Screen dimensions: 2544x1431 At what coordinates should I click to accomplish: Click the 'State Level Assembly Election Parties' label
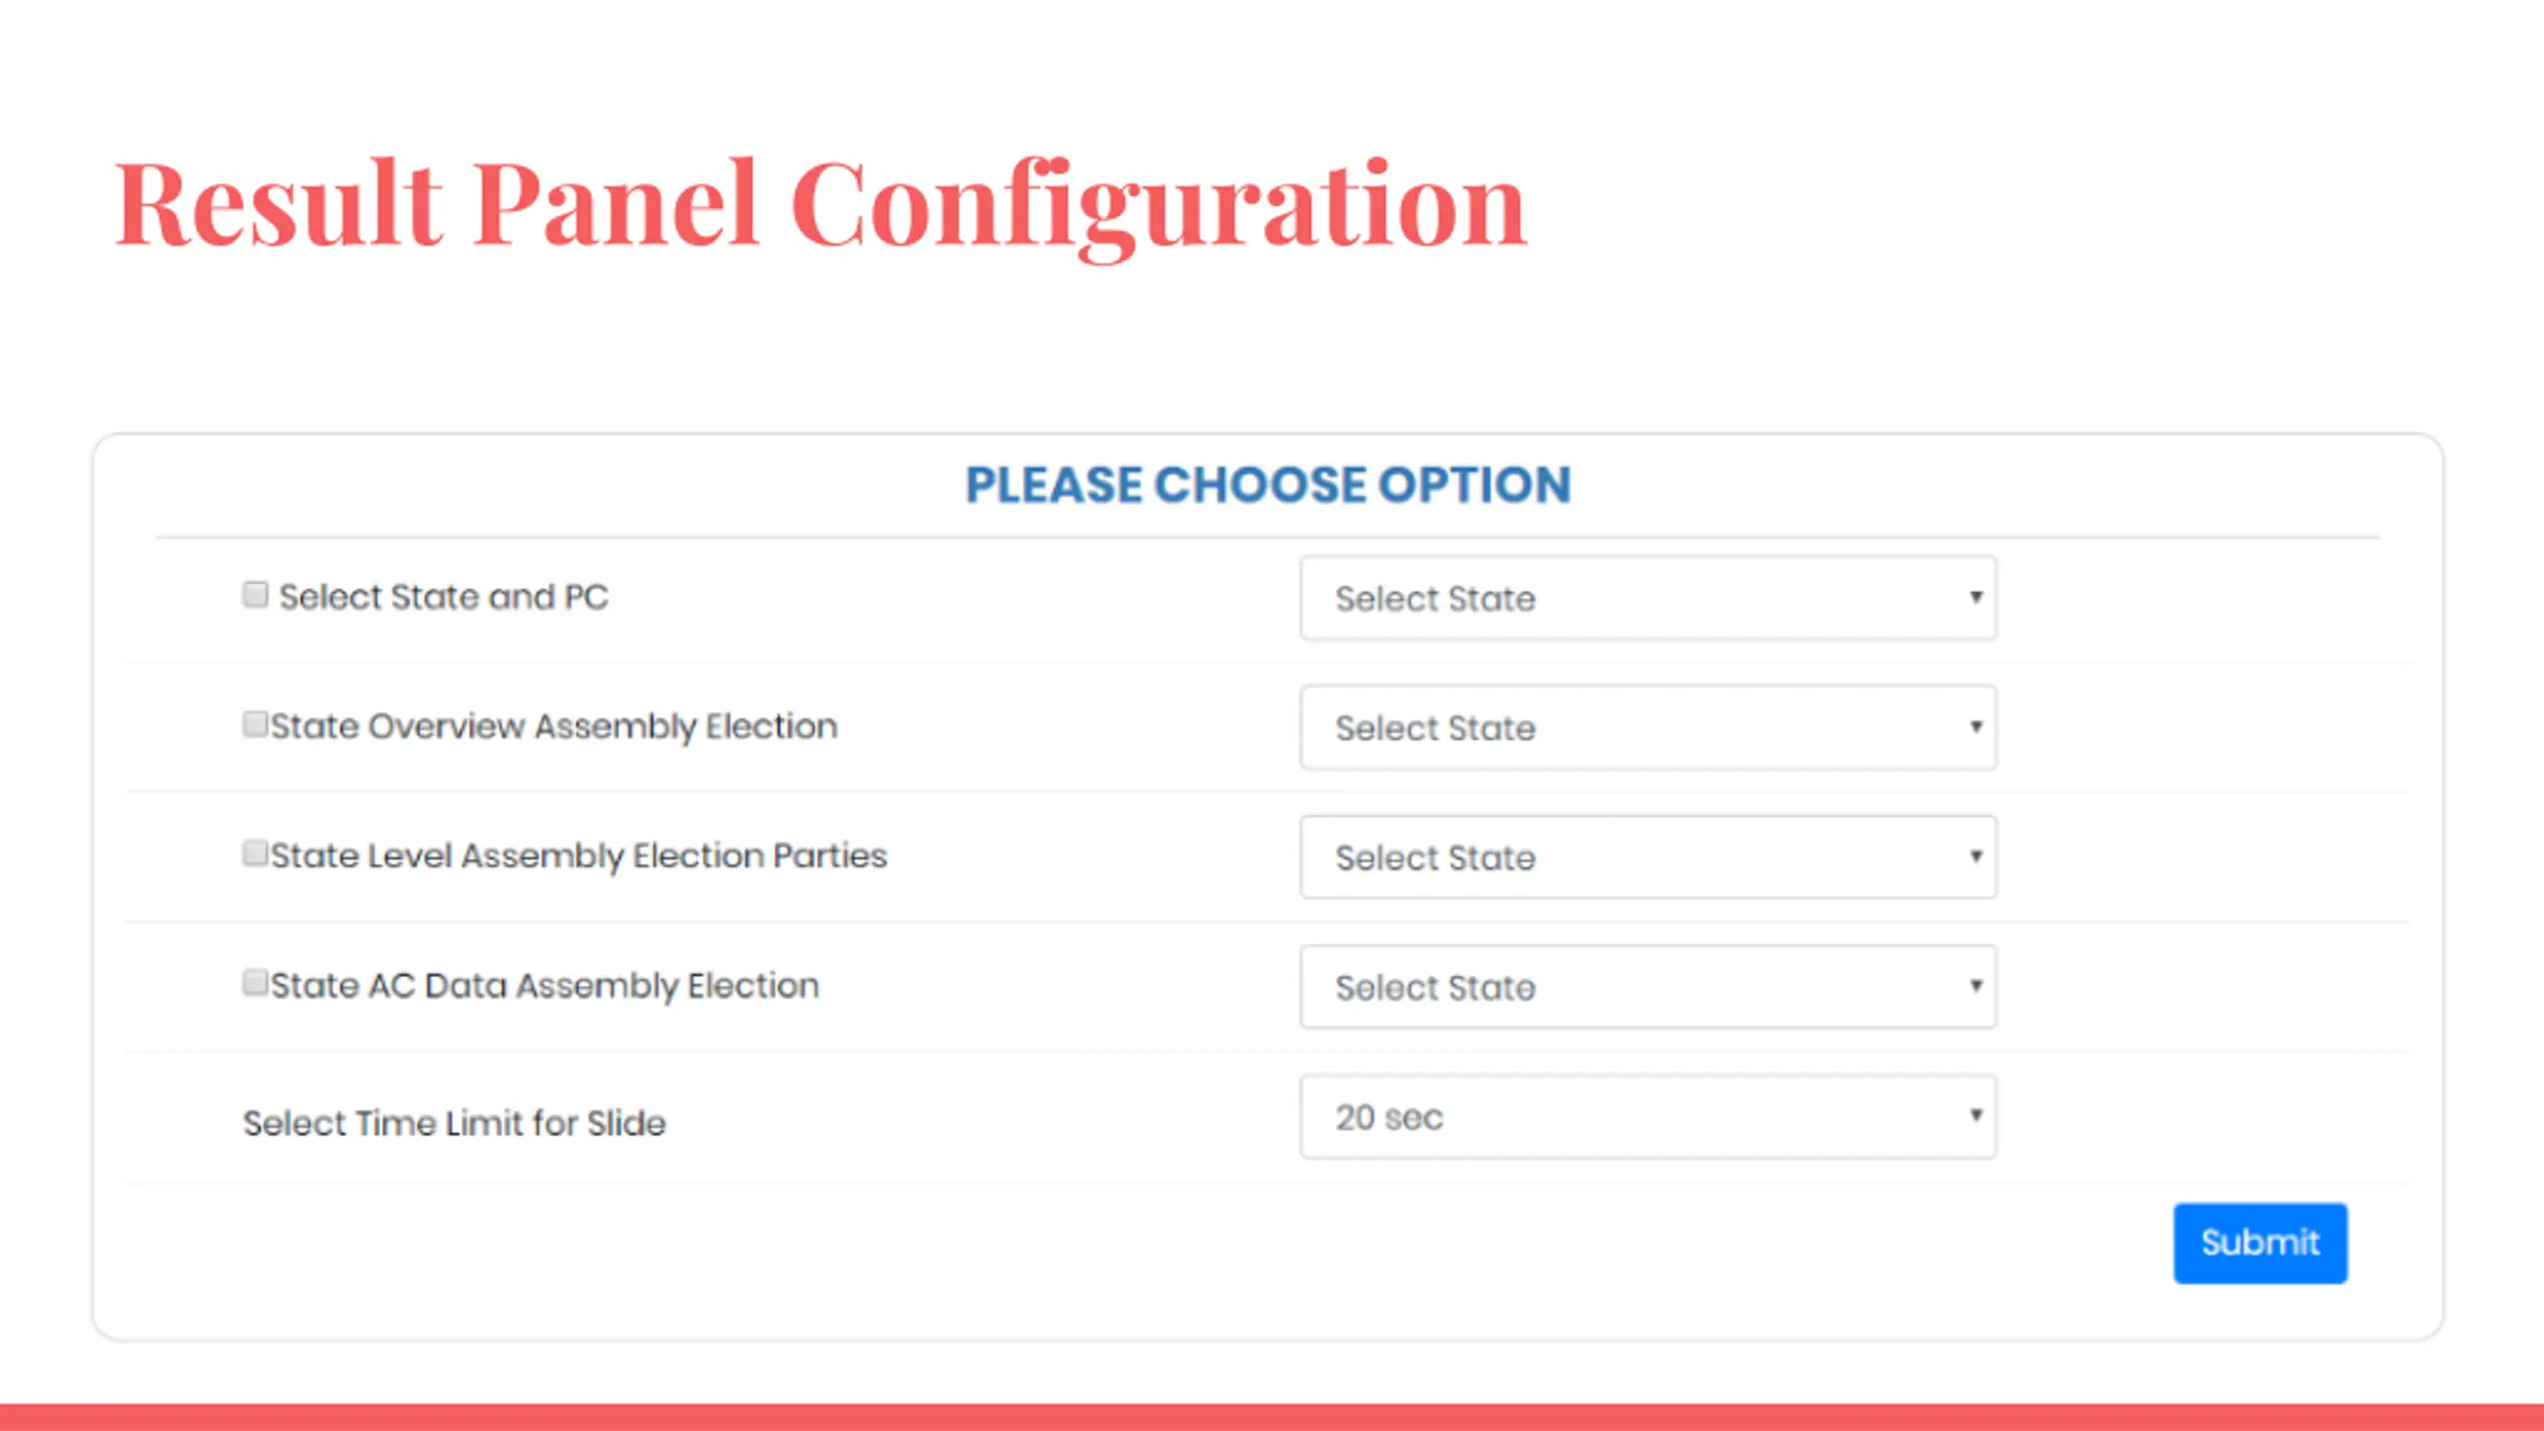point(578,857)
